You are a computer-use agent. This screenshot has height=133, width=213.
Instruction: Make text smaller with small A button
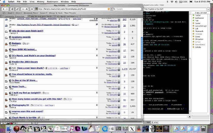coord(23,9)
